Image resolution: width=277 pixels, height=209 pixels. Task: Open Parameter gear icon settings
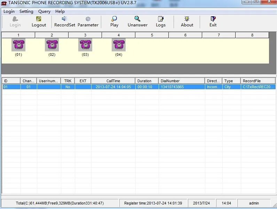(x=88, y=19)
